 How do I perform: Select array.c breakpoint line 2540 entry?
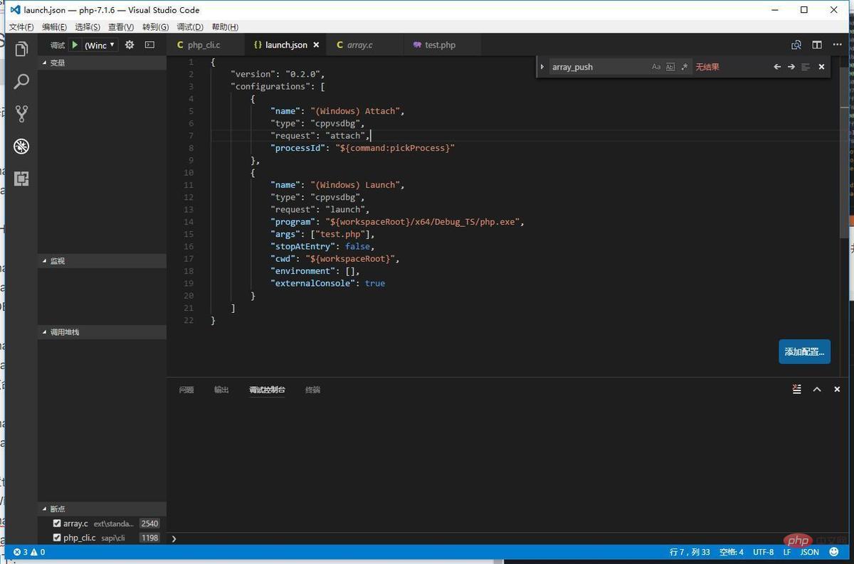[102, 523]
